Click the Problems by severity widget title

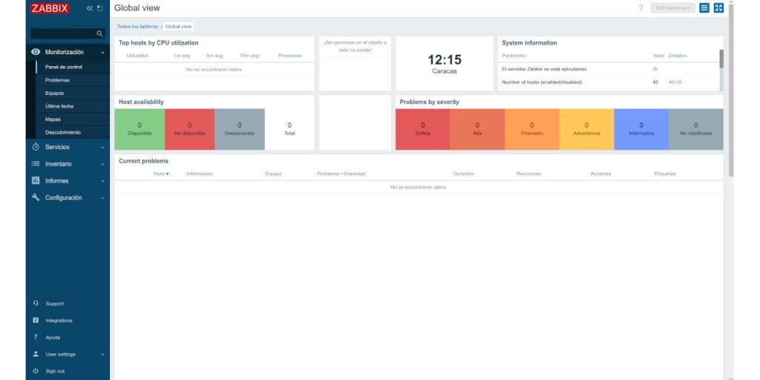point(430,102)
